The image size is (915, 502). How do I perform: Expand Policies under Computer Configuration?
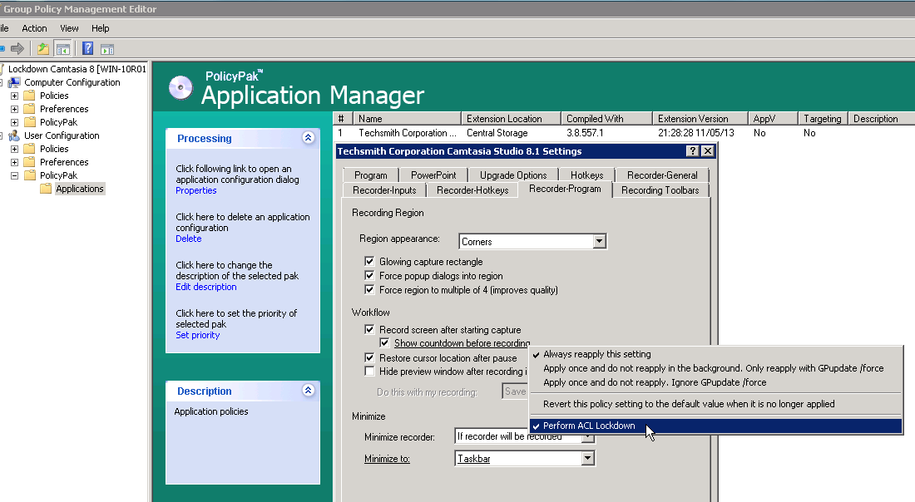[15, 96]
